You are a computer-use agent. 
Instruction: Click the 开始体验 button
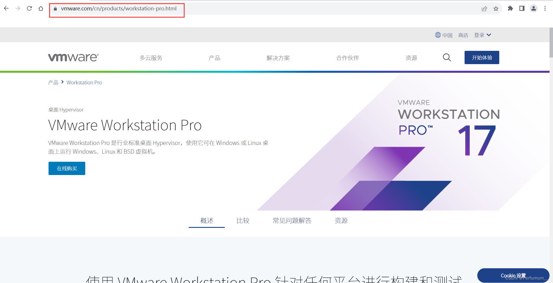(x=482, y=57)
